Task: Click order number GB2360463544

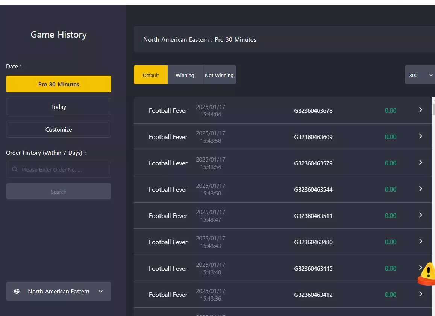Action: [313, 190]
